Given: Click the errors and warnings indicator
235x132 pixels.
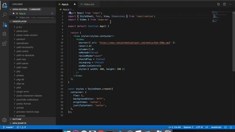Looking at the screenshot, I should 21,127.
